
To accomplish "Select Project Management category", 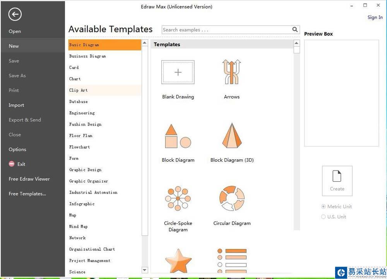I will [x=104, y=260].
